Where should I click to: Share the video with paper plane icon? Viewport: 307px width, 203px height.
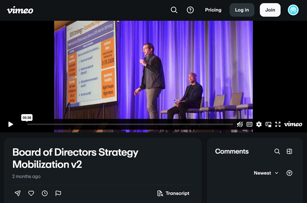click(18, 193)
